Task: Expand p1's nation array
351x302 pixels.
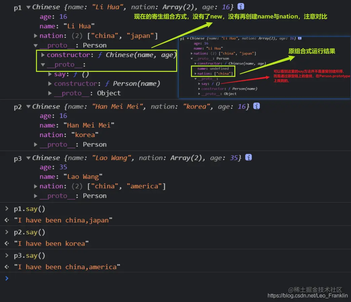Action: pos(35,36)
